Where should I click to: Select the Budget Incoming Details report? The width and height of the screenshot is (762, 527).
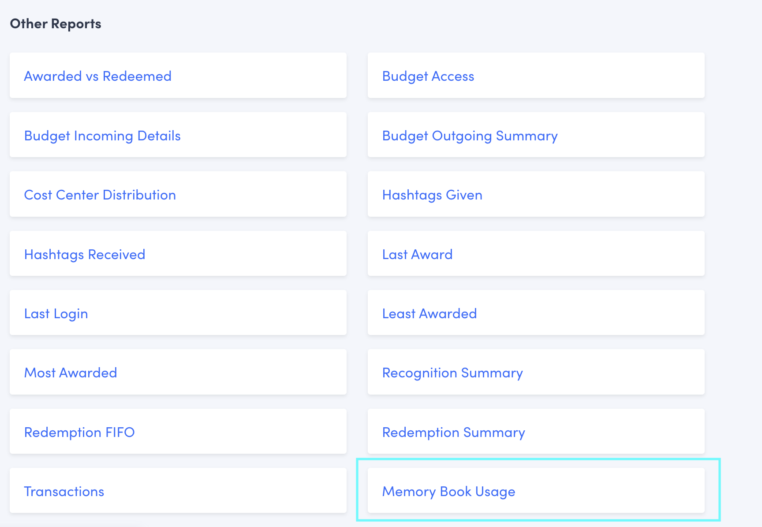point(102,136)
